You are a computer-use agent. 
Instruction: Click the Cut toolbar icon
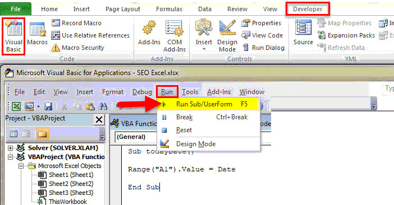click(x=64, y=106)
